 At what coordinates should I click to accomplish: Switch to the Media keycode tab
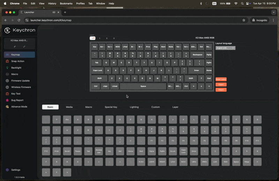tap(69, 107)
